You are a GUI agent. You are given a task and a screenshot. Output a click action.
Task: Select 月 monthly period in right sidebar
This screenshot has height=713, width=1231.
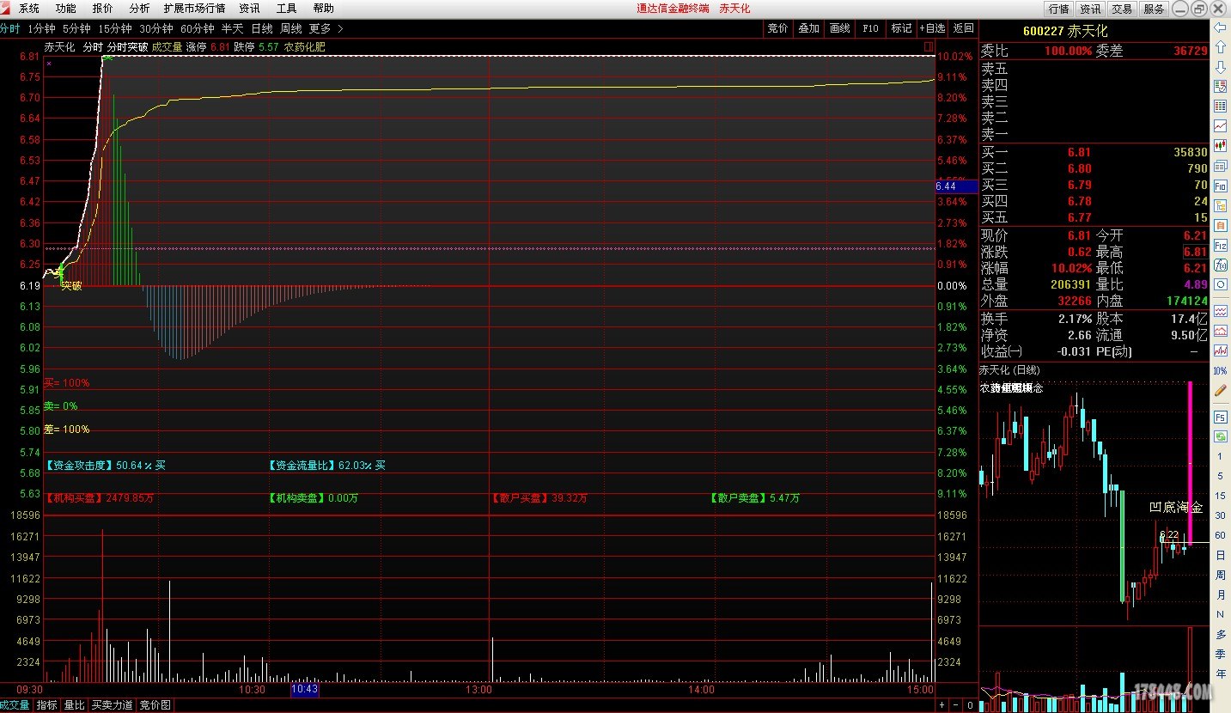(x=1220, y=594)
